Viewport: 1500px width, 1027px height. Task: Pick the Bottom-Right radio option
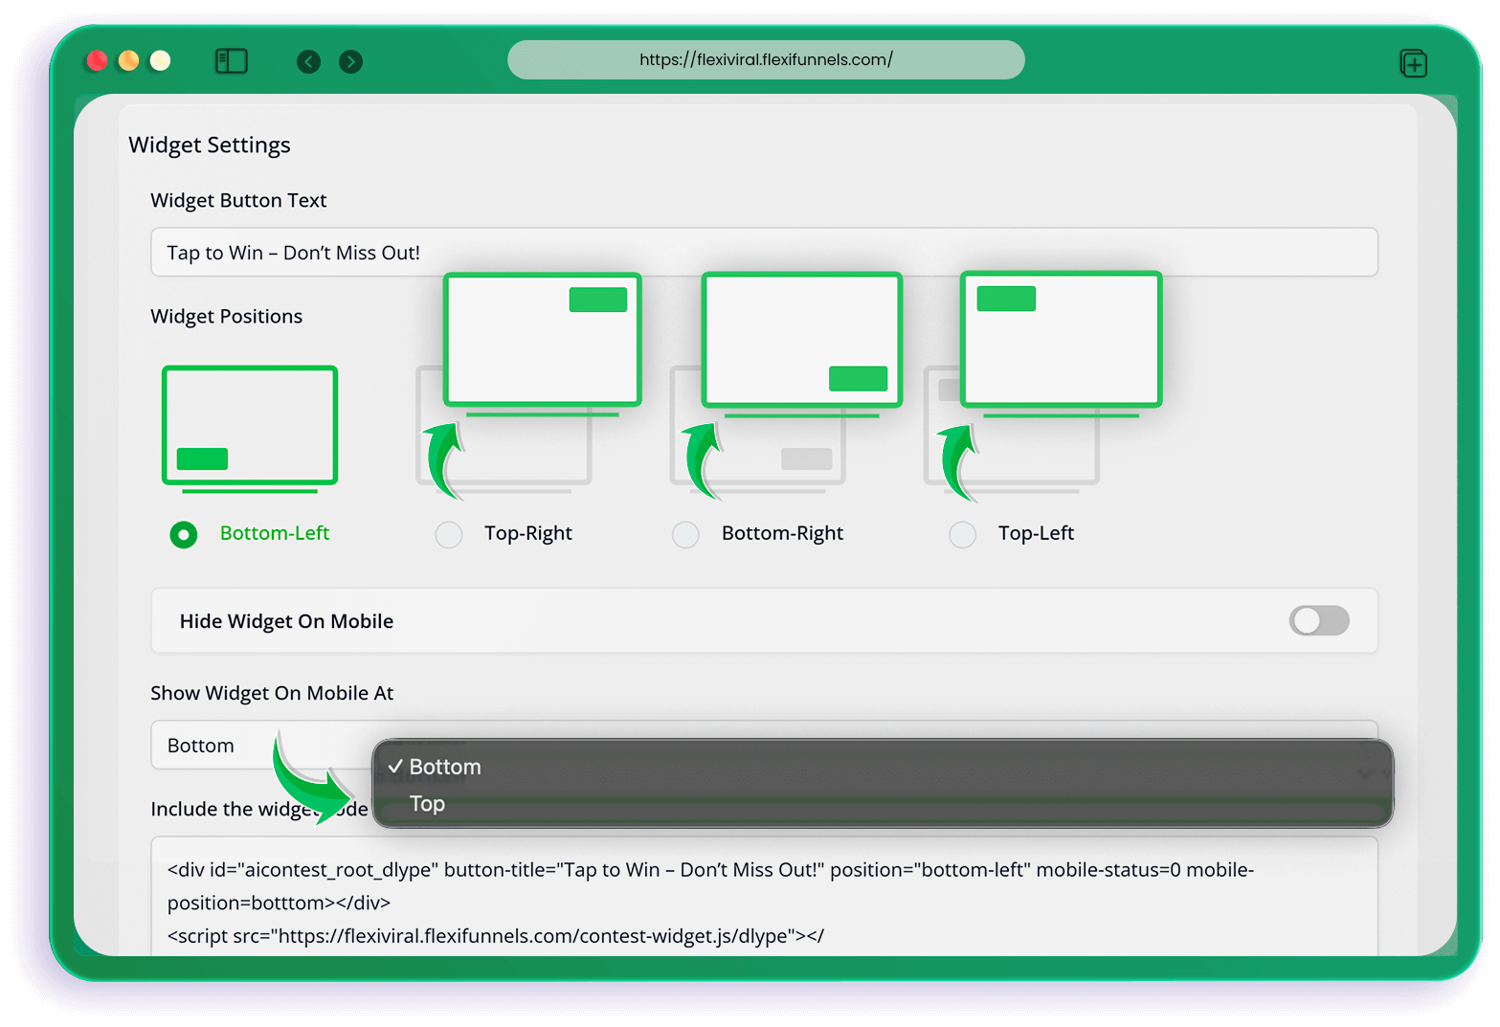tap(685, 534)
